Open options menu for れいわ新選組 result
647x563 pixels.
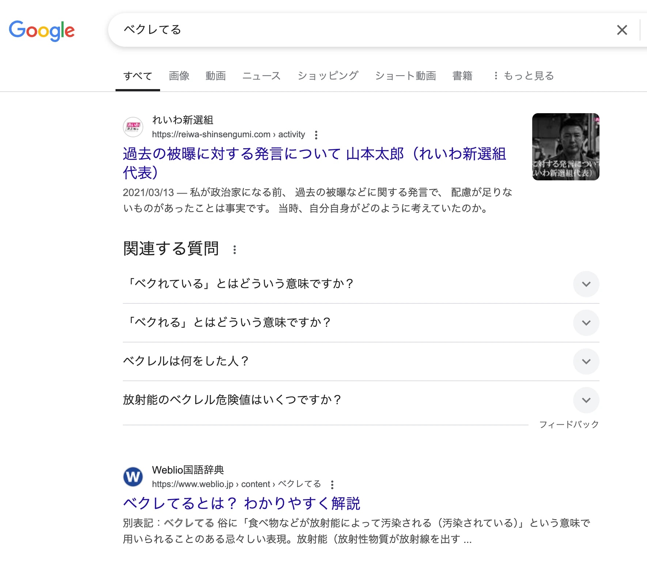tap(316, 135)
